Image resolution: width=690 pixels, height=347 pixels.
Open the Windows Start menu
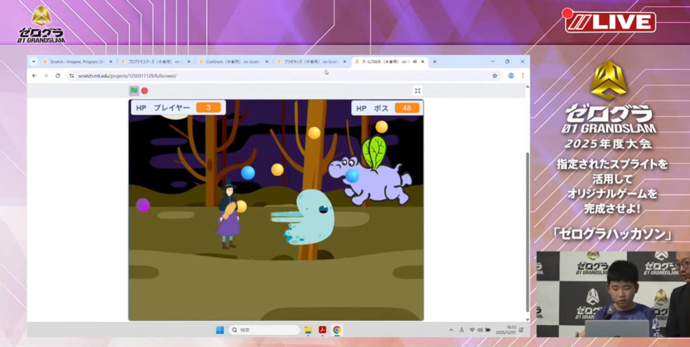(x=220, y=330)
